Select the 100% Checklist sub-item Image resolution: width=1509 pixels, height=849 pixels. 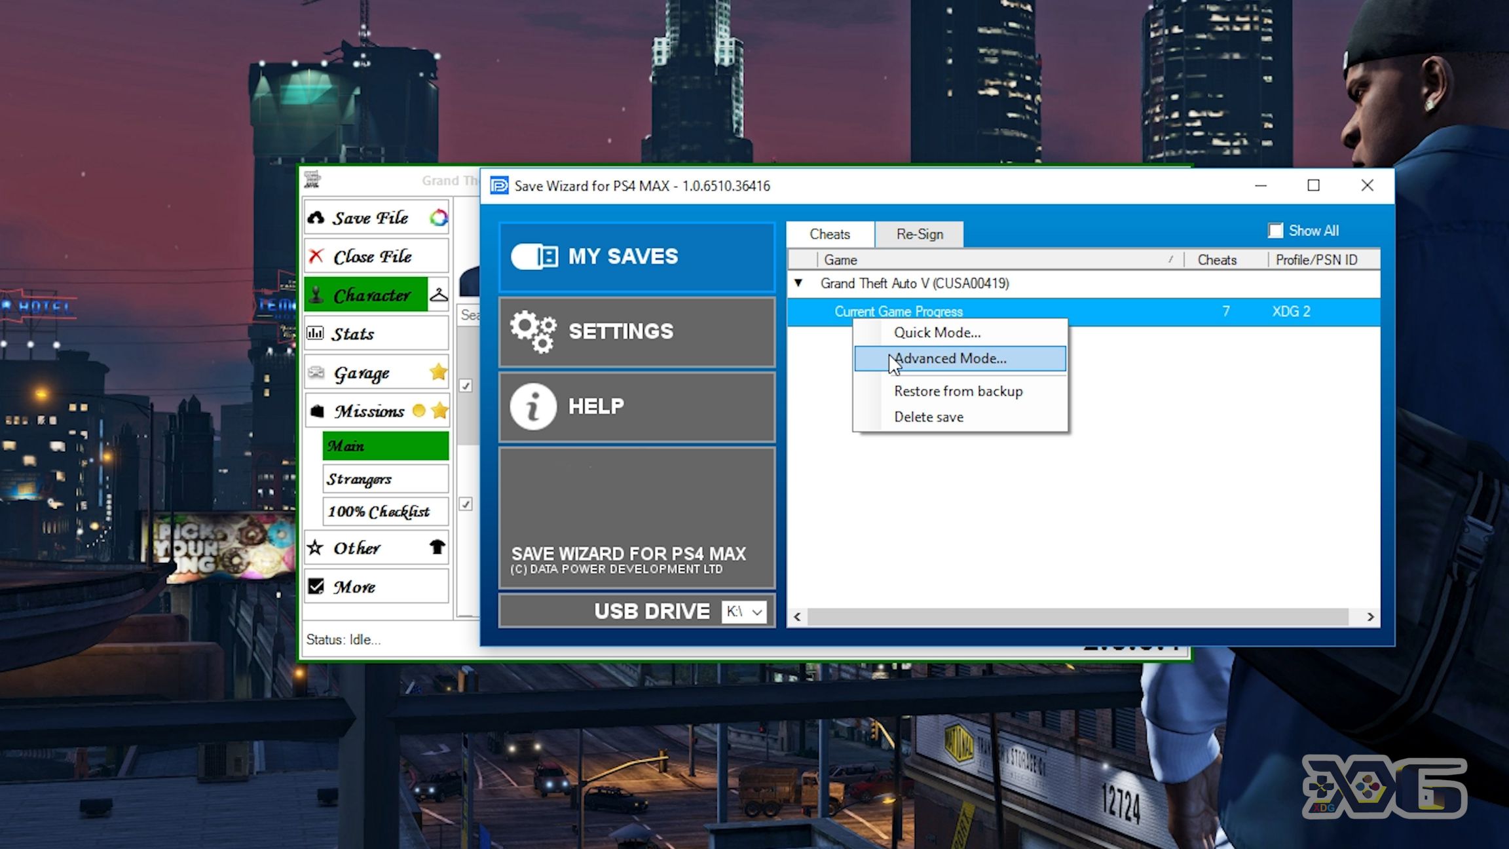tap(386, 511)
